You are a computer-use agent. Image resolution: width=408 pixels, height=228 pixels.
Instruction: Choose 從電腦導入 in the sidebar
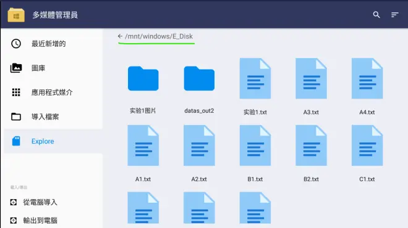(40, 202)
